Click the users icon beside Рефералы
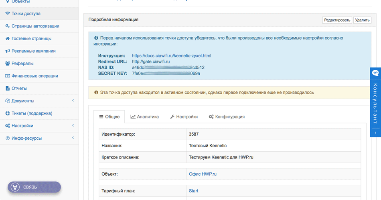This screenshot has width=381, height=200. click(x=8, y=63)
